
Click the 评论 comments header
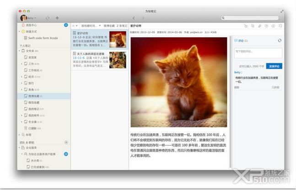[x=241, y=41]
